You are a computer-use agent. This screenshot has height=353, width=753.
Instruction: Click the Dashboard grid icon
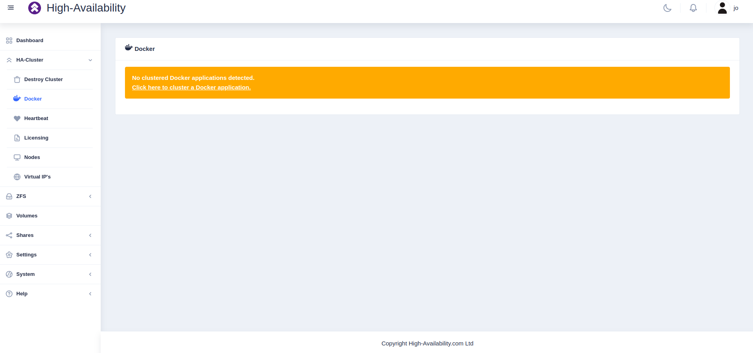tap(9, 41)
